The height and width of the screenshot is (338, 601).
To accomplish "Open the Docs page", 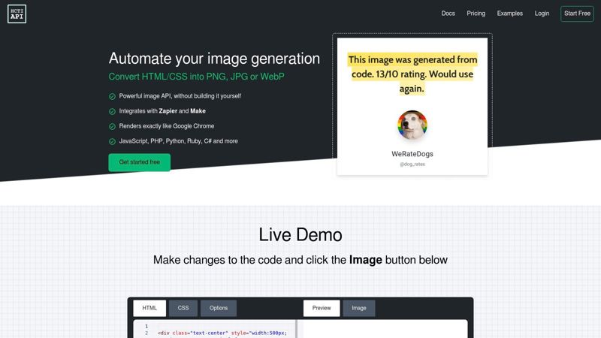I will [x=448, y=14].
